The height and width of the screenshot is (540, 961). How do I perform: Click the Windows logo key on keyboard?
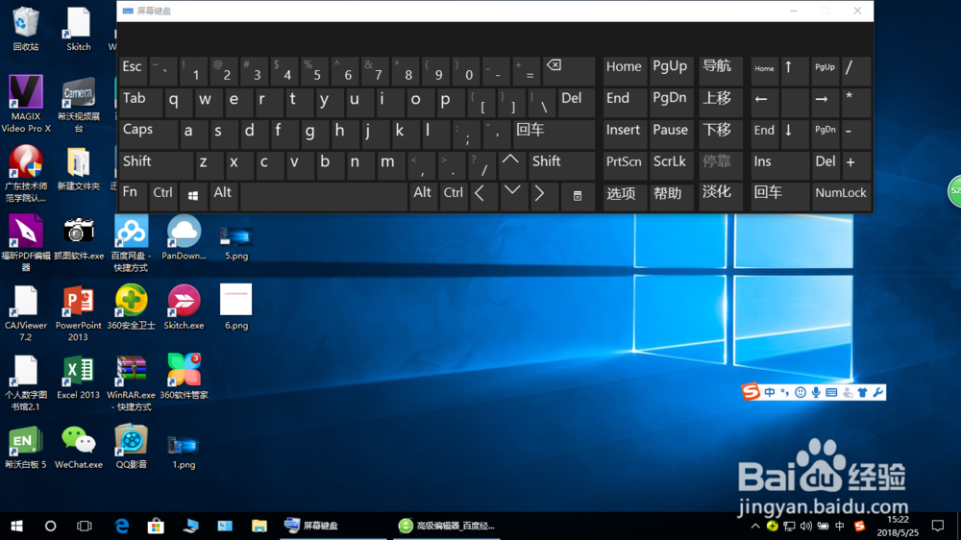coord(193,197)
